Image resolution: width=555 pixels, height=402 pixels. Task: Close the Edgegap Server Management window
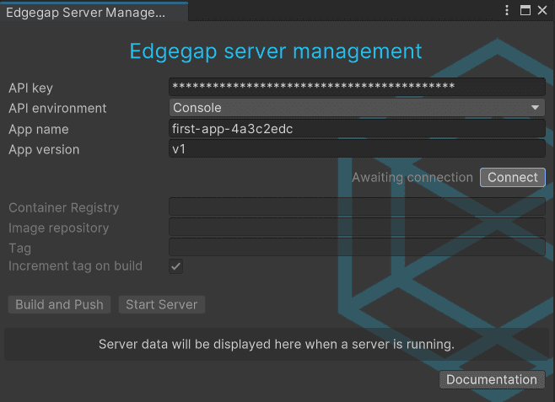click(x=542, y=10)
